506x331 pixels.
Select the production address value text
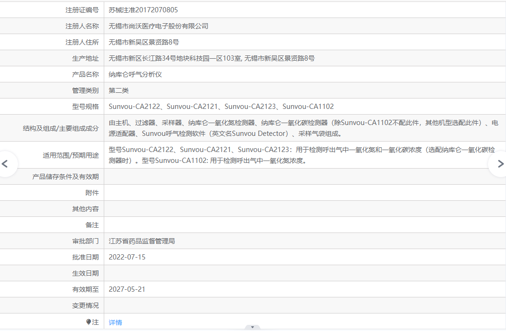coord(212,58)
